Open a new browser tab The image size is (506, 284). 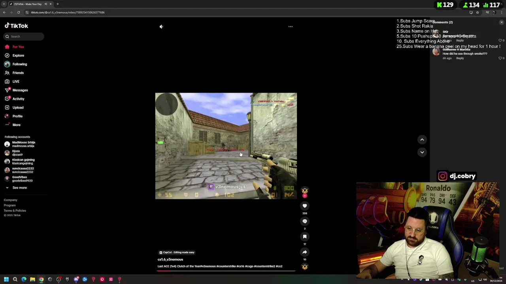click(x=57, y=4)
